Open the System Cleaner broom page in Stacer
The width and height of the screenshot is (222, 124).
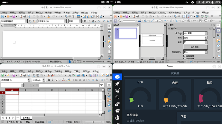[117, 91]
